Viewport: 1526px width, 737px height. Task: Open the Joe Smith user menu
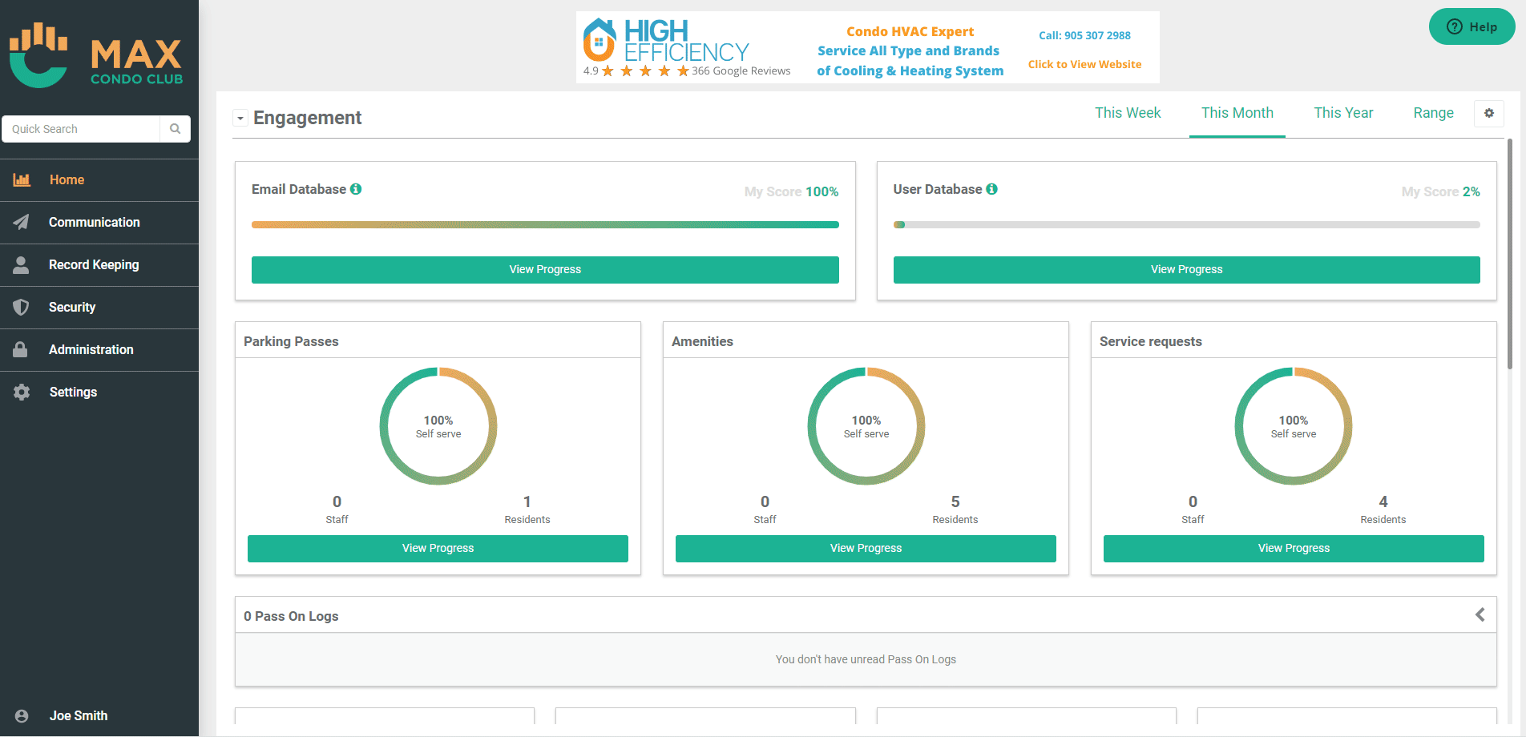point(78,715)
